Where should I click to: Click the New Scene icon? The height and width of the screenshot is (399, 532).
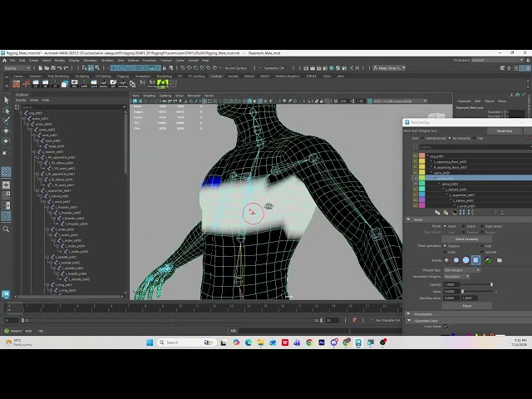(x=40, y=68)
